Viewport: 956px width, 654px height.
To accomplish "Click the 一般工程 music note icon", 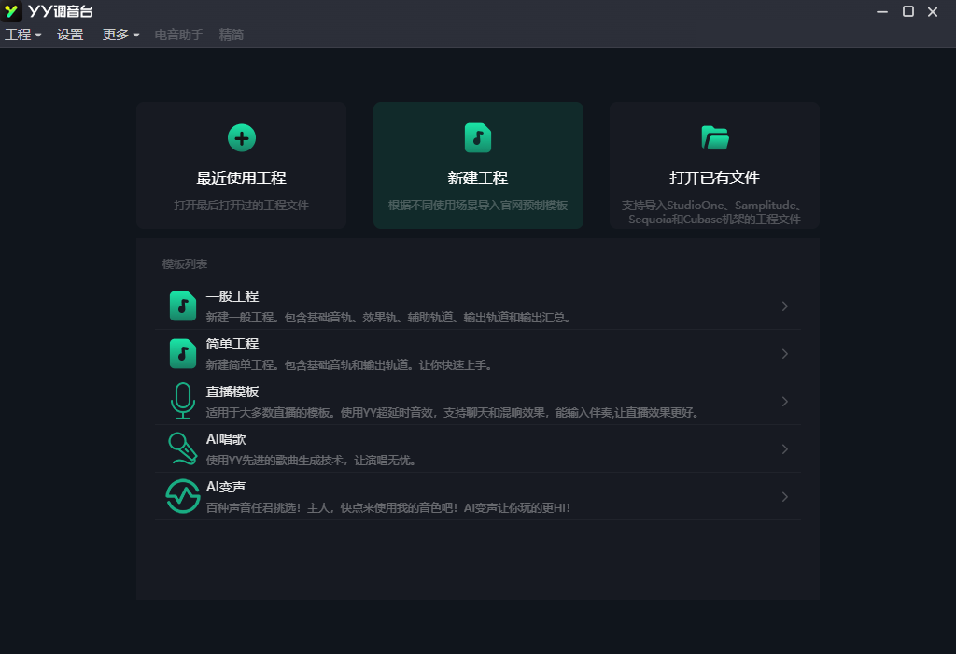I will pyautogui.click(x=183, y=306).
